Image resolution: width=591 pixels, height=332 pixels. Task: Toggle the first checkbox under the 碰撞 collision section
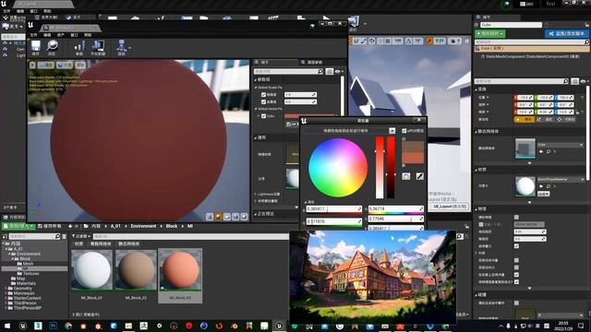pyautogui.click(x=516, y=302)
